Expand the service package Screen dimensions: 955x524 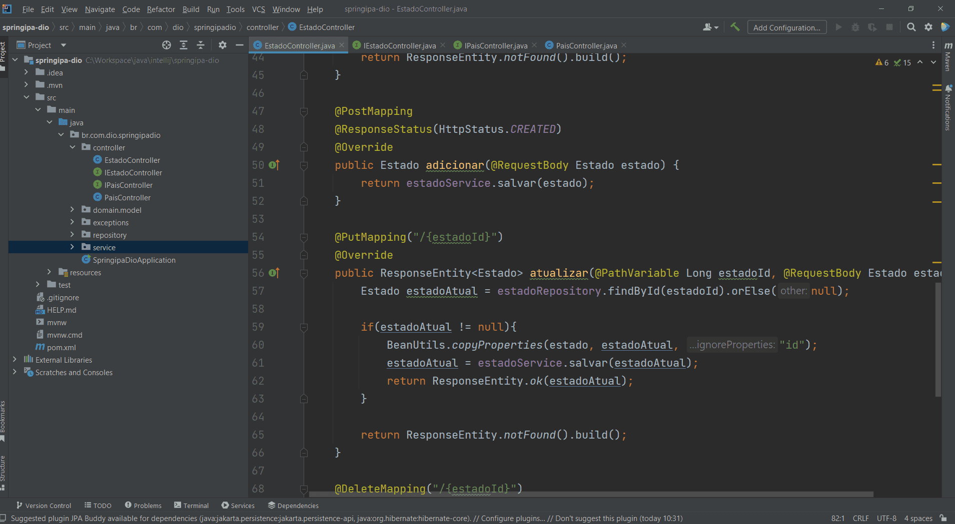(x=73, y=247)
